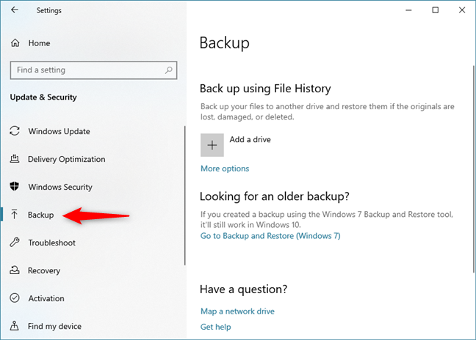
Task: Click the Find a setting search box
Action: pos(93,70)
